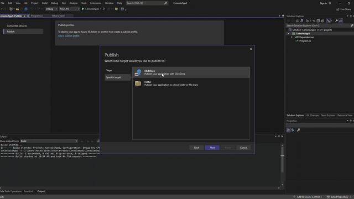Click Categorized icon in Properties panel

tap(288, 130)
